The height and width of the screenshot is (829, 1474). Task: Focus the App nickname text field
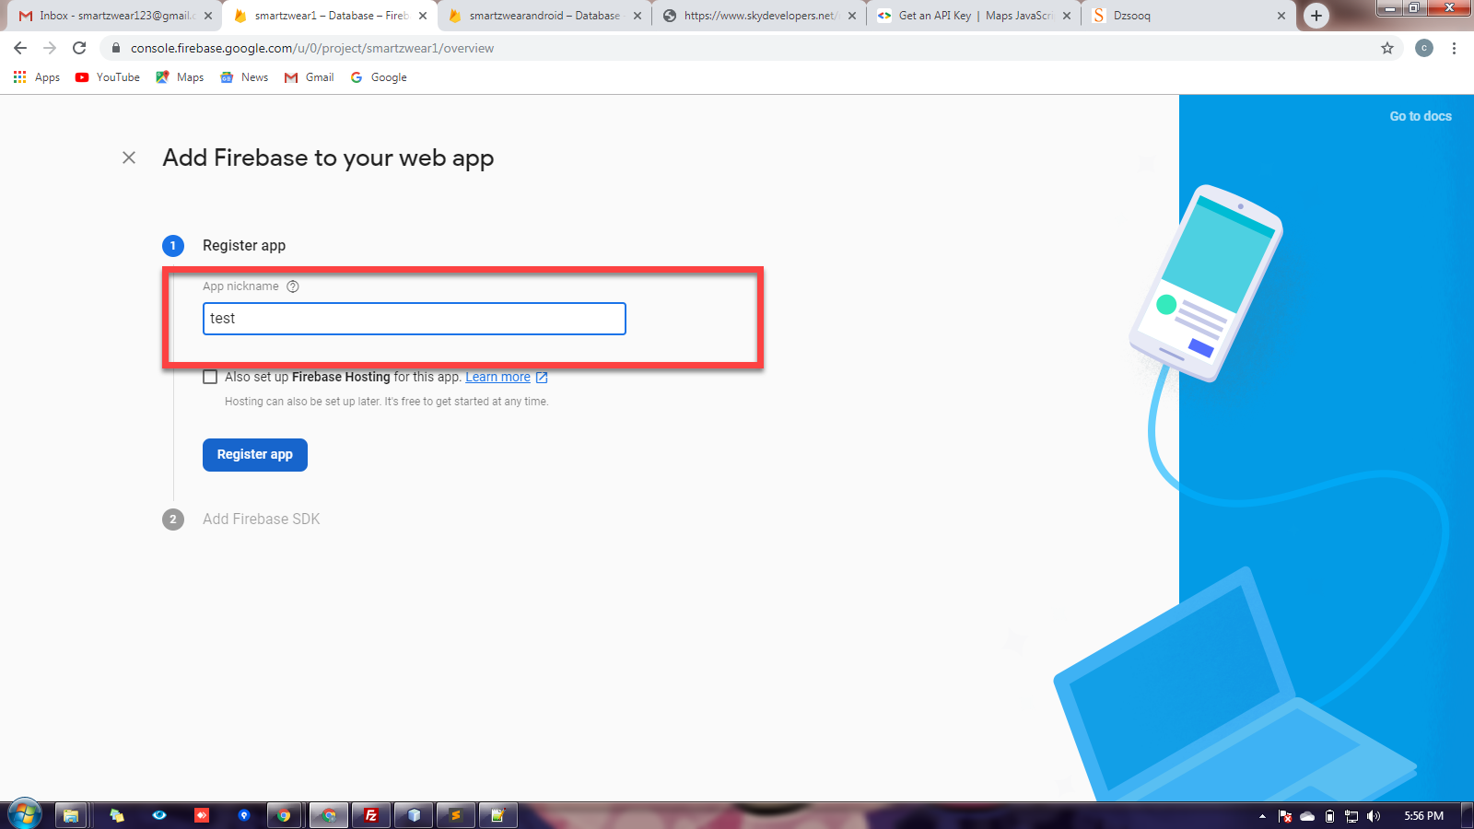click(415, 319)
